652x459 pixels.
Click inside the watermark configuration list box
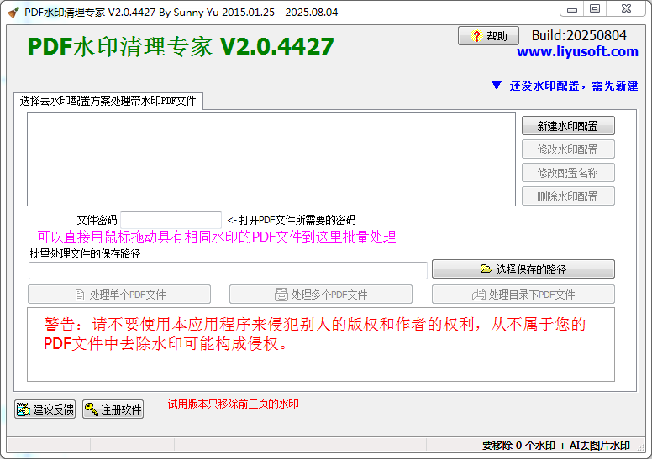[x=271, y=159]
